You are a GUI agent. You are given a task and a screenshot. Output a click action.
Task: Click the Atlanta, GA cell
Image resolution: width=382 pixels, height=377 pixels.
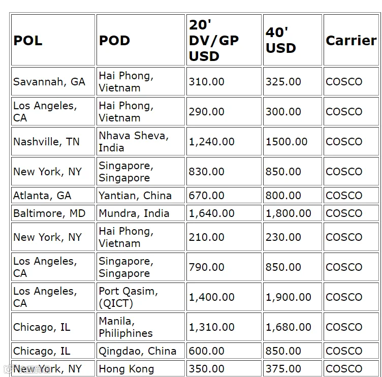(53, 195)
